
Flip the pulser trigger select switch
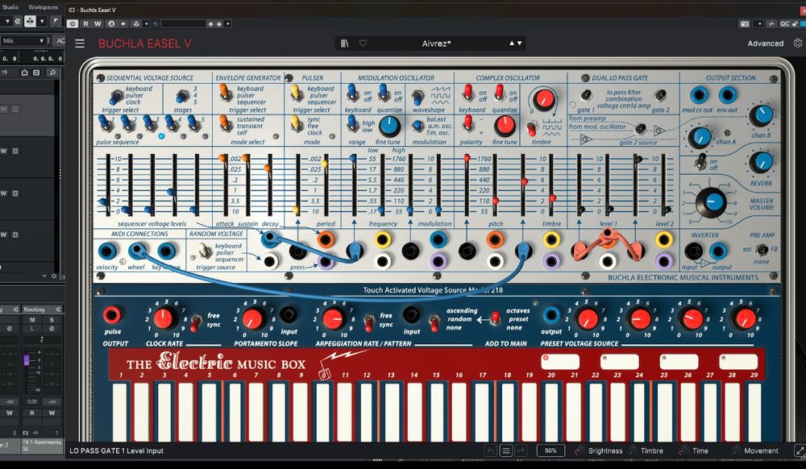[297, 93]
